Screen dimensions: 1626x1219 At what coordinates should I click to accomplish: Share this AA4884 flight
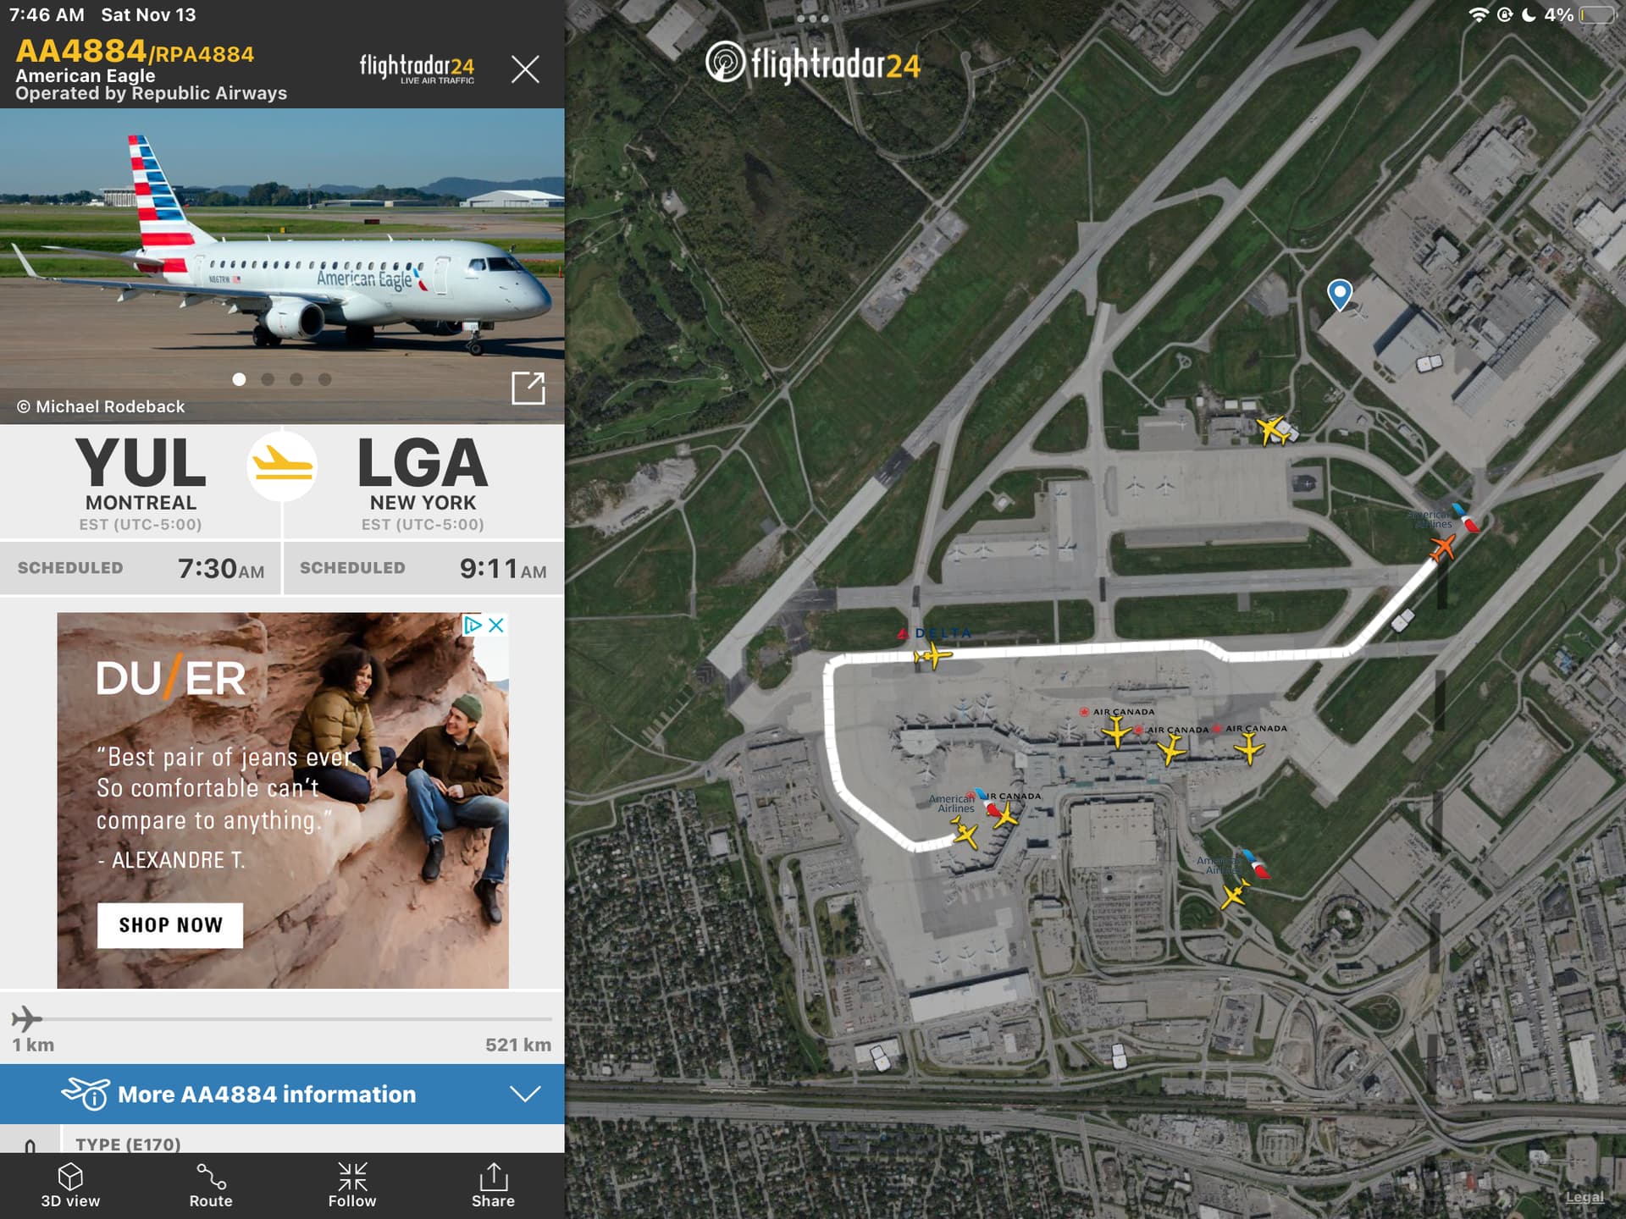(x=493, y=1185)
